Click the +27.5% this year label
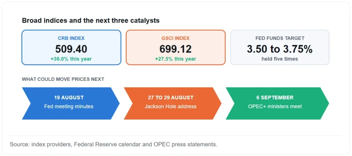The image size is (352, 156). tap(175, 59)
